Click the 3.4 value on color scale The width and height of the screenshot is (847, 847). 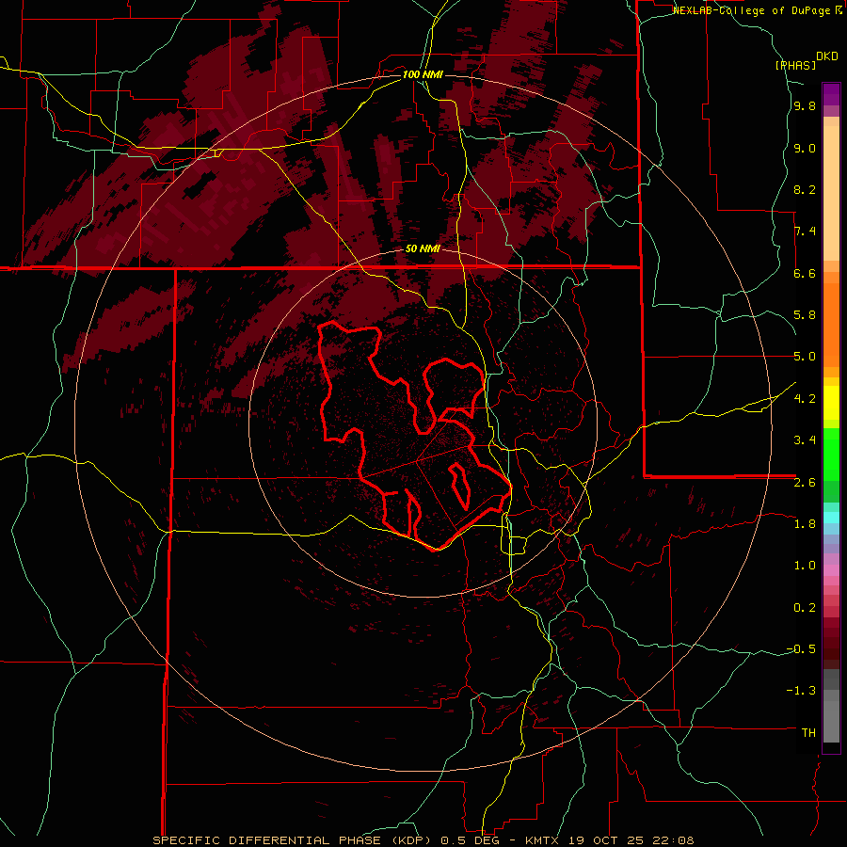pos(805,440)
